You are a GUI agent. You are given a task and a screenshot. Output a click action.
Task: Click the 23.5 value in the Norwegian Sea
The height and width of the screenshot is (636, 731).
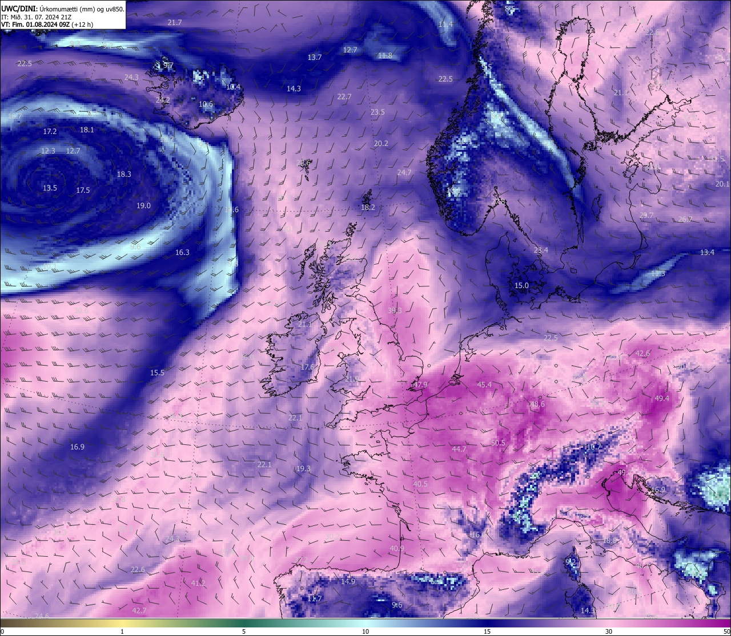[377, 112]
